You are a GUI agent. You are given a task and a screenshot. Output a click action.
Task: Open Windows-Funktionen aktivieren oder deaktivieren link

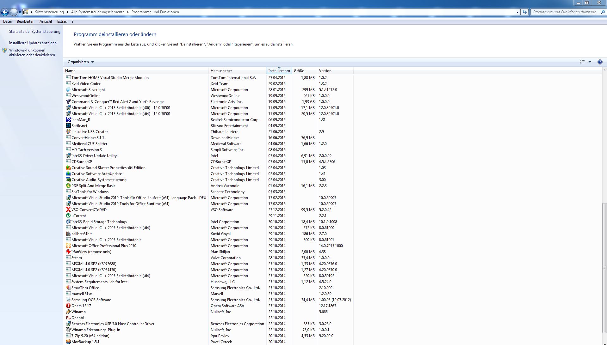point(32,52)
